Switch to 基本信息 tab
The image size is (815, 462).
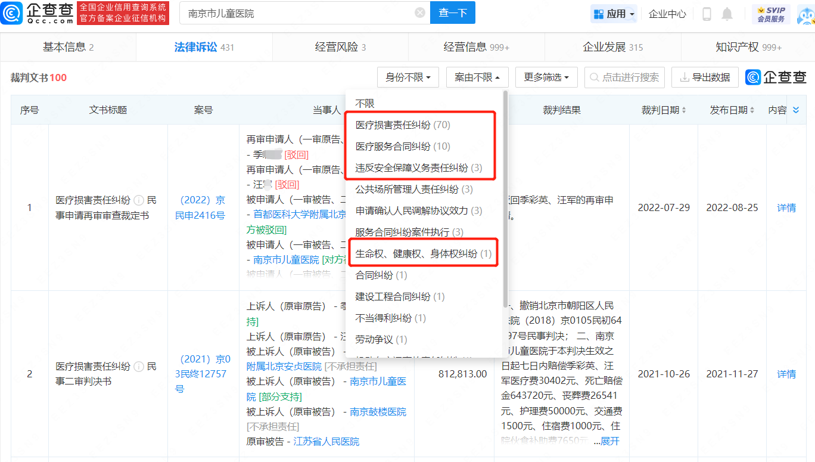tap(68, 47)
